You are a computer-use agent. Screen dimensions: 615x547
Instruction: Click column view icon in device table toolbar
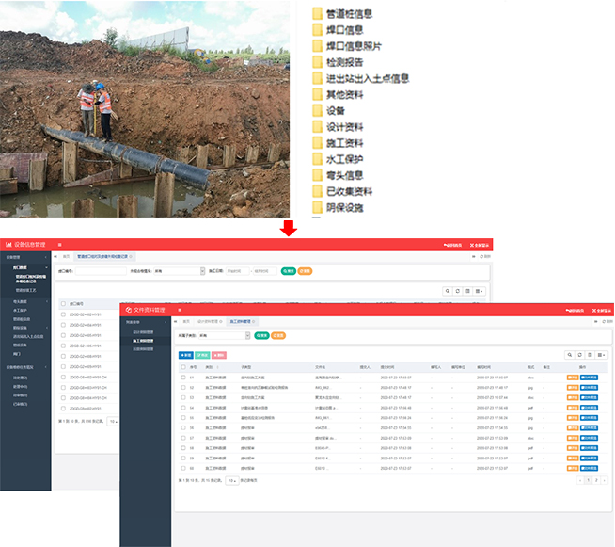(468, 291)
